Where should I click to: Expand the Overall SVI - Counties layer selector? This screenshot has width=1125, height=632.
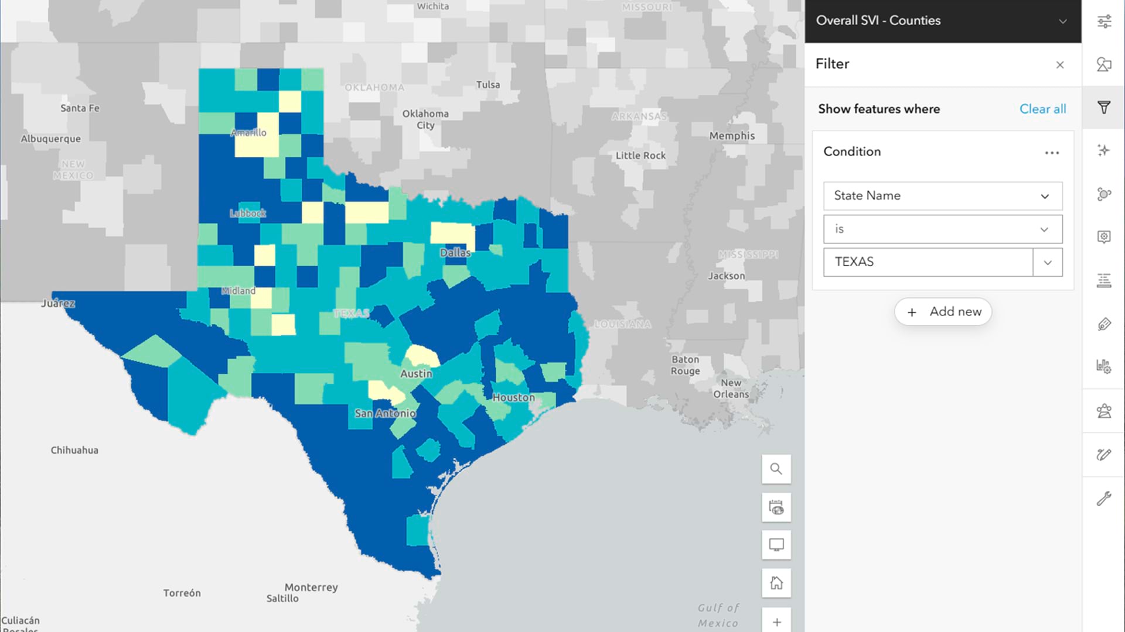(1062, 21)
